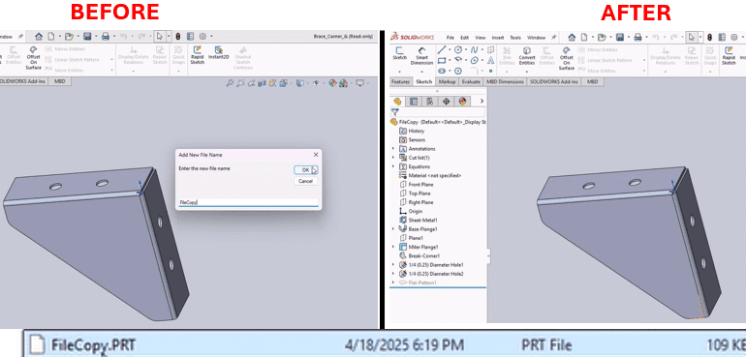Image resolution: width=746 pixels, height=357 pixels.
Task: Click Zoom to Area icon in BEFORE viewport
Action: pyautogui.click(x=240, y=83)
